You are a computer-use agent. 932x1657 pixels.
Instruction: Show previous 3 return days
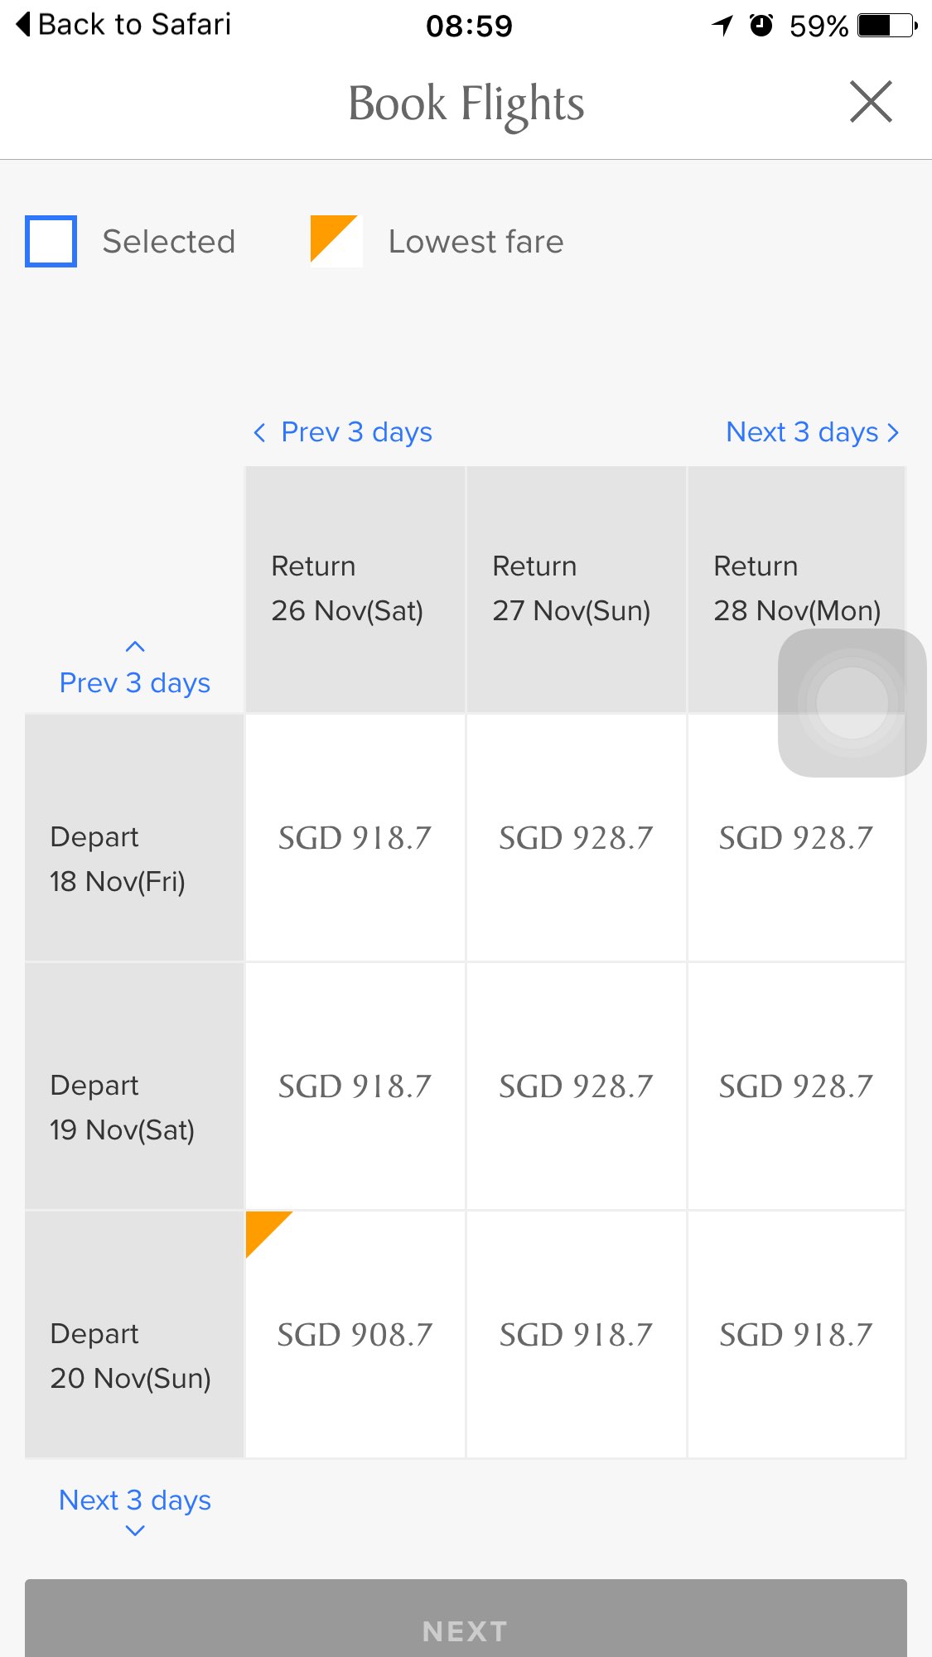tap(342, 432)
